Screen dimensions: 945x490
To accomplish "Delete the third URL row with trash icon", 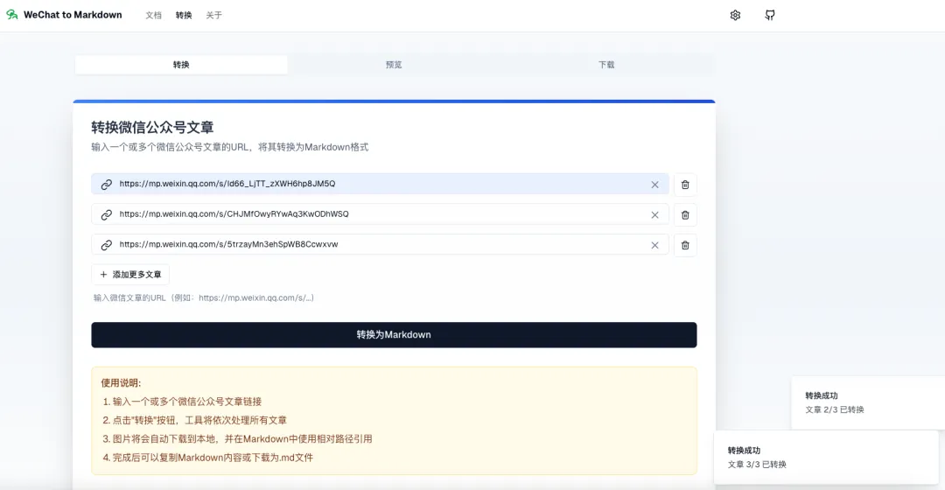I will tap(685, 245).
